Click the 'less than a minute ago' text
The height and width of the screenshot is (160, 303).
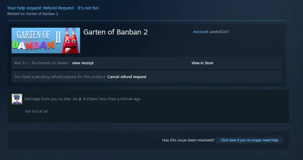coord(120,99)
